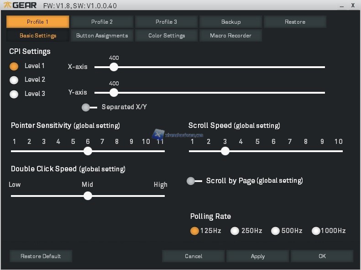Switch to Profile 2 tab
Screen dimensions: 361x270
coord(102,22)
